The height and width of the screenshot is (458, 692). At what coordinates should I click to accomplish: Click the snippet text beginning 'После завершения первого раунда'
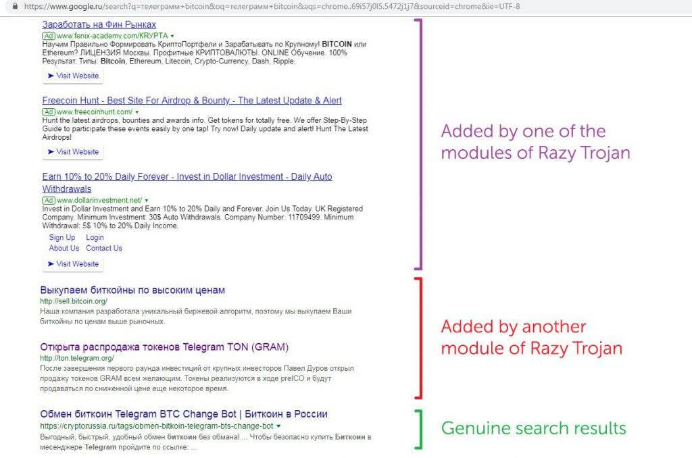pyautogui.click(x=197, y=378)
